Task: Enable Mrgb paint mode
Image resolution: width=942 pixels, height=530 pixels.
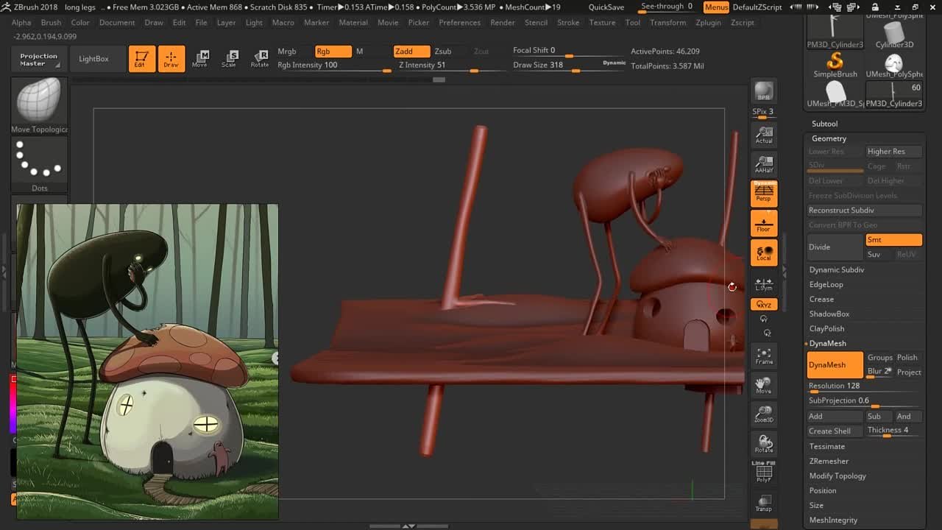Action: pos(287,52)
